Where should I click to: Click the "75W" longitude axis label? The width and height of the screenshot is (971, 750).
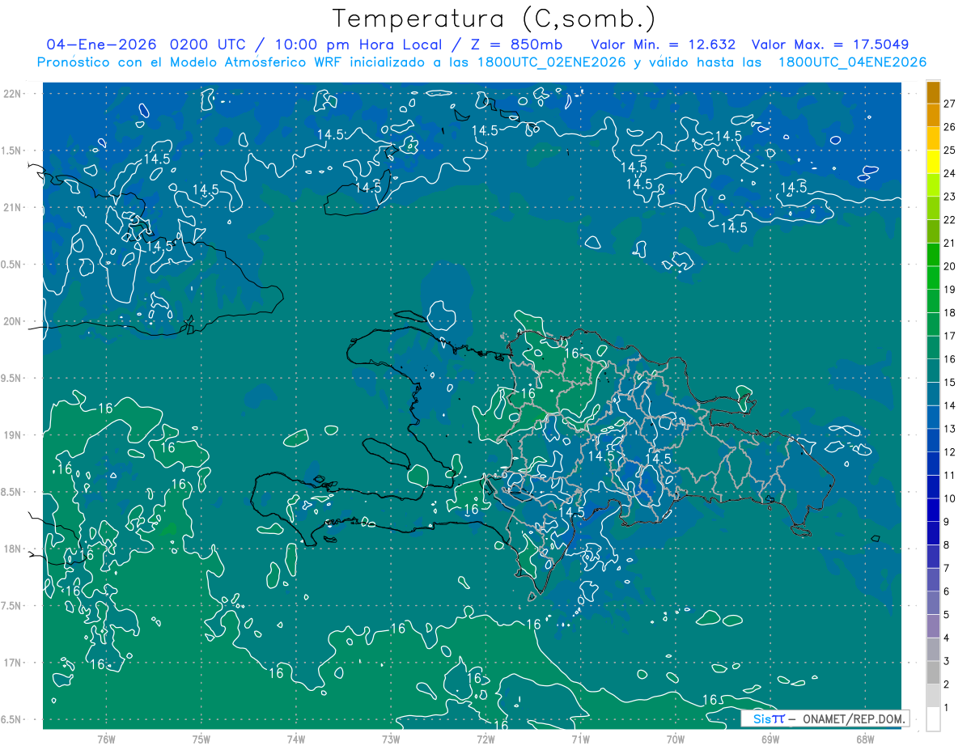tap(201, 739)
